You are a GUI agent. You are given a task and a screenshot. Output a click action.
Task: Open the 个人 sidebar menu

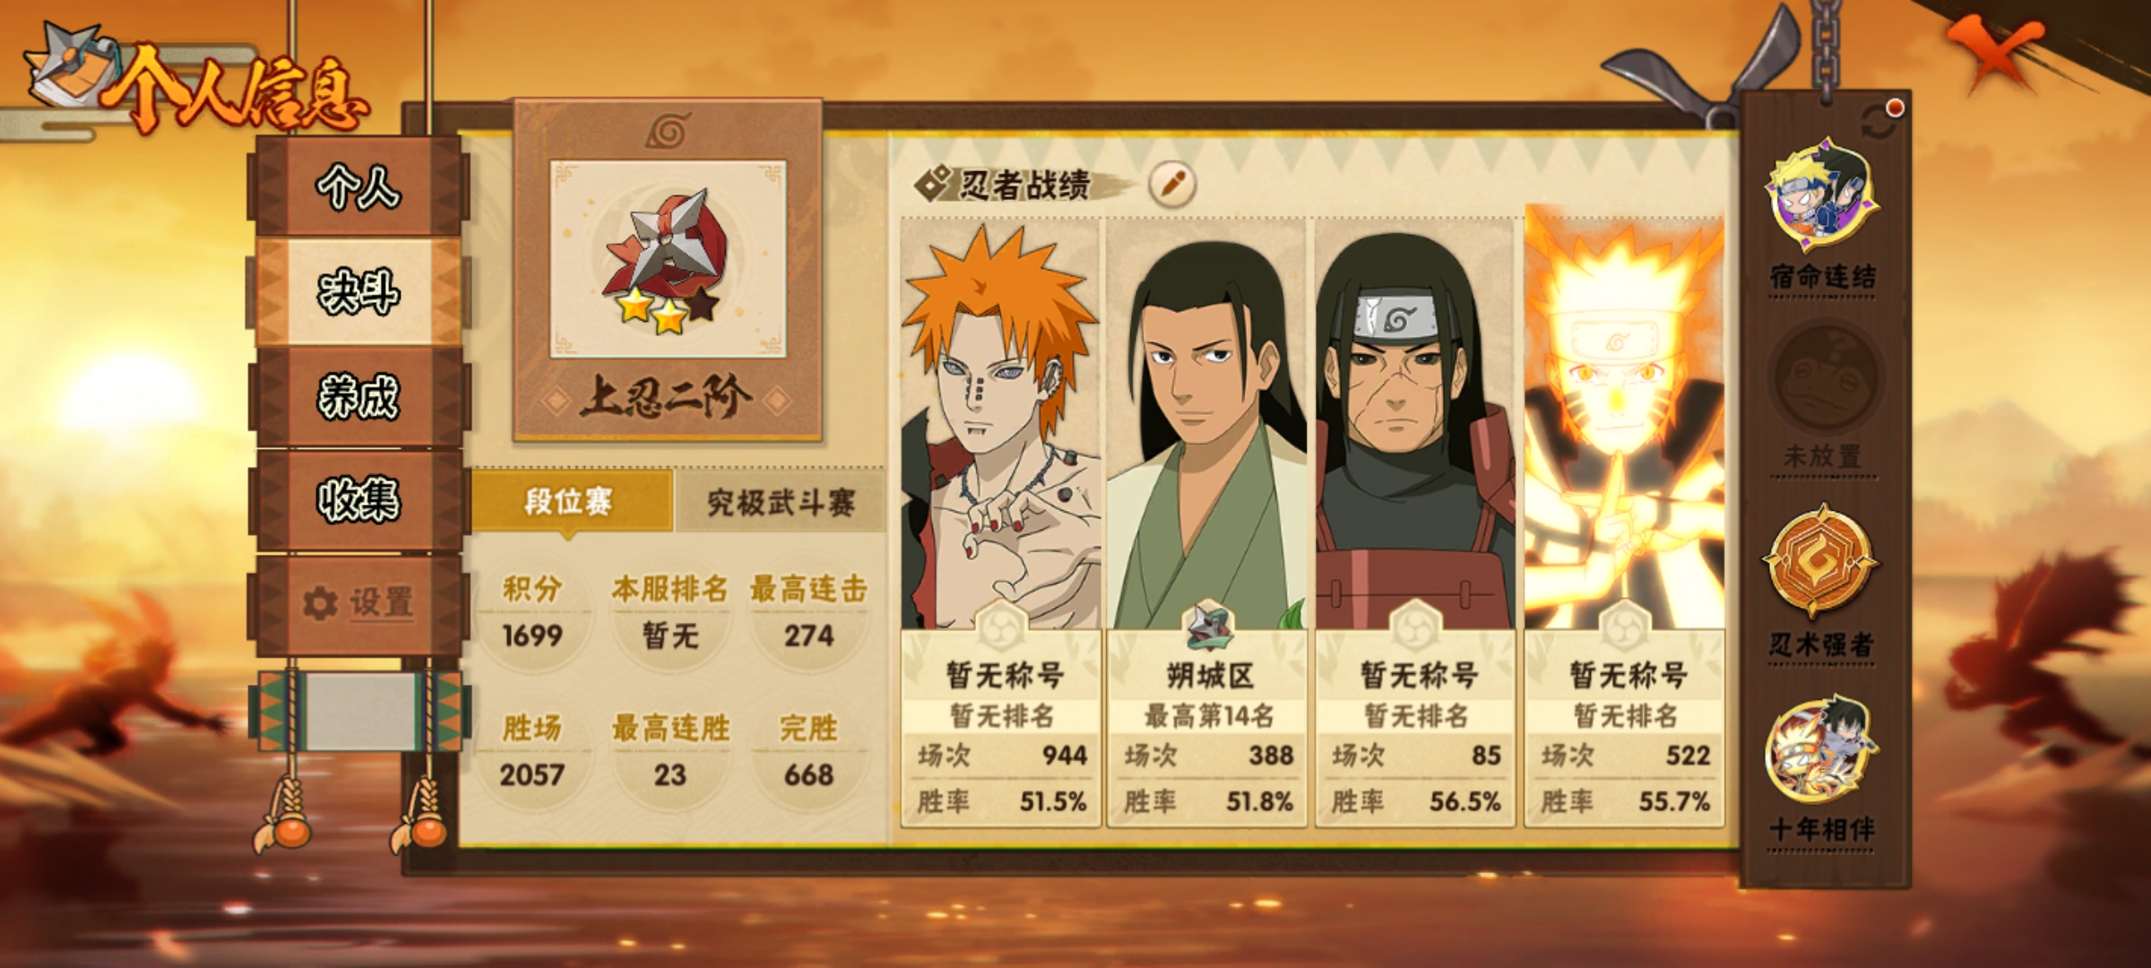coord(358,187)
